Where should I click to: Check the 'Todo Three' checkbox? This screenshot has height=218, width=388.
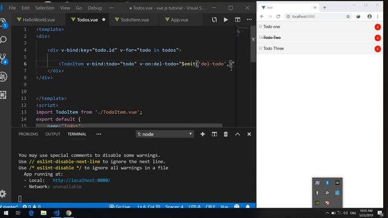(260, 48)
